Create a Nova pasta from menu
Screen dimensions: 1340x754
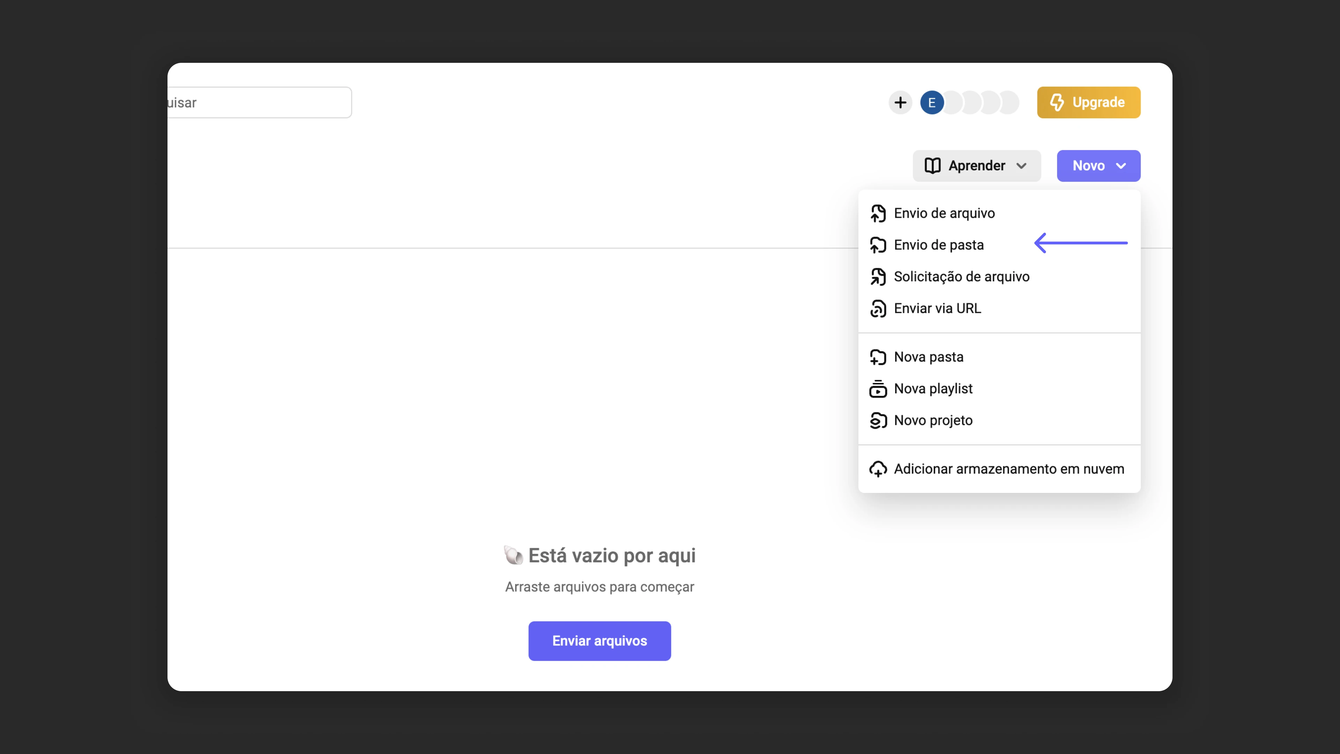click(999, 357)
